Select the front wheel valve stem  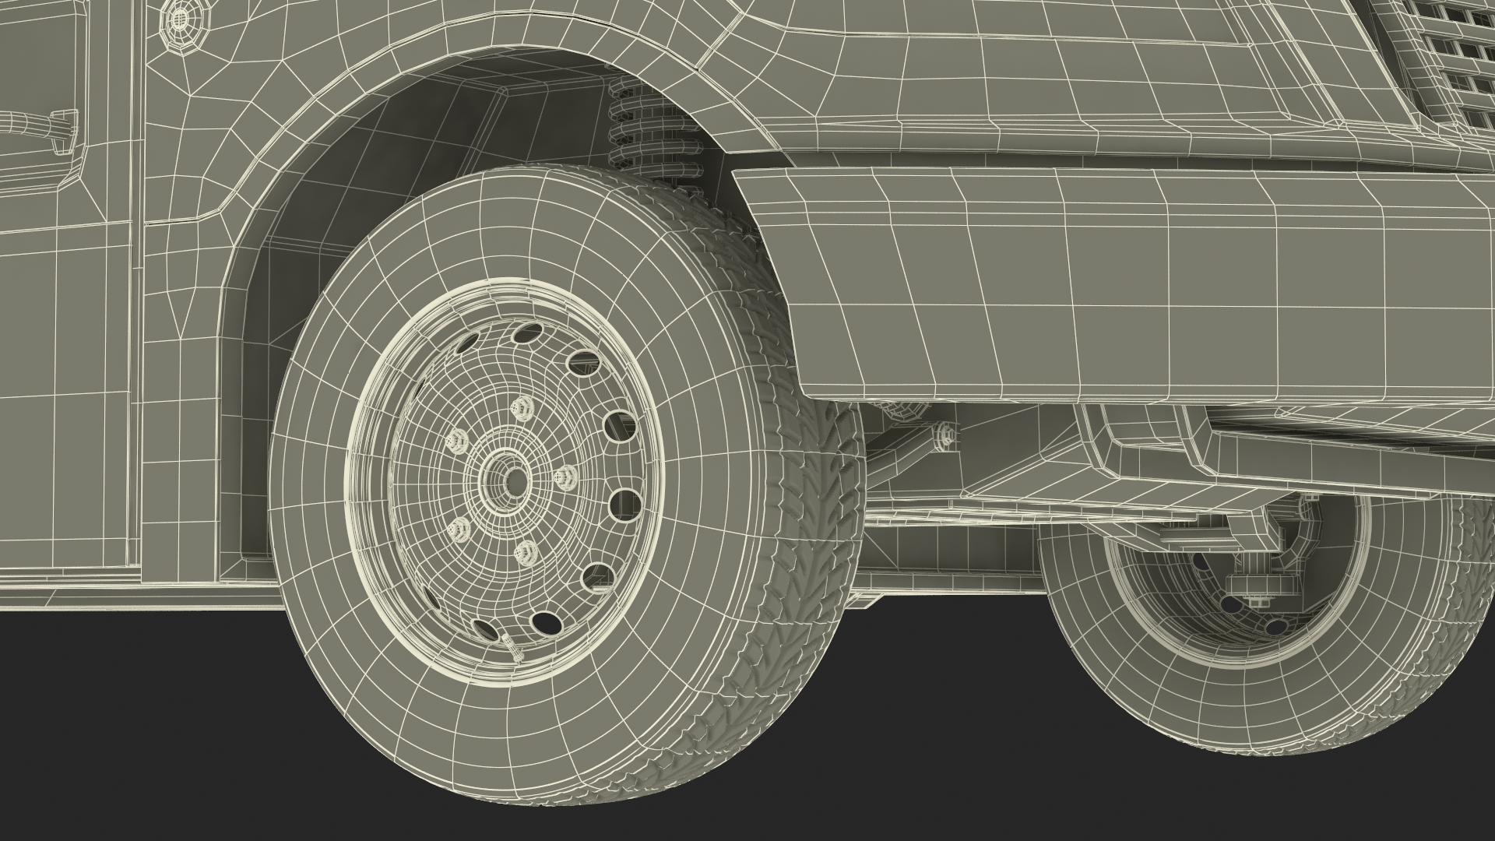[x=512, y=648]
